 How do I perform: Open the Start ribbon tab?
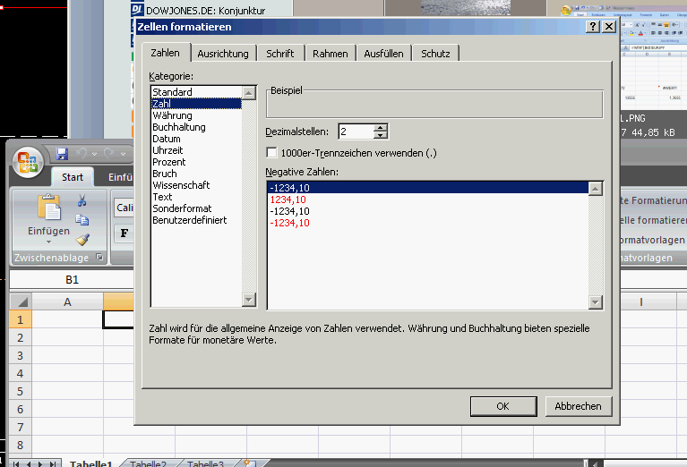point(73,177)
